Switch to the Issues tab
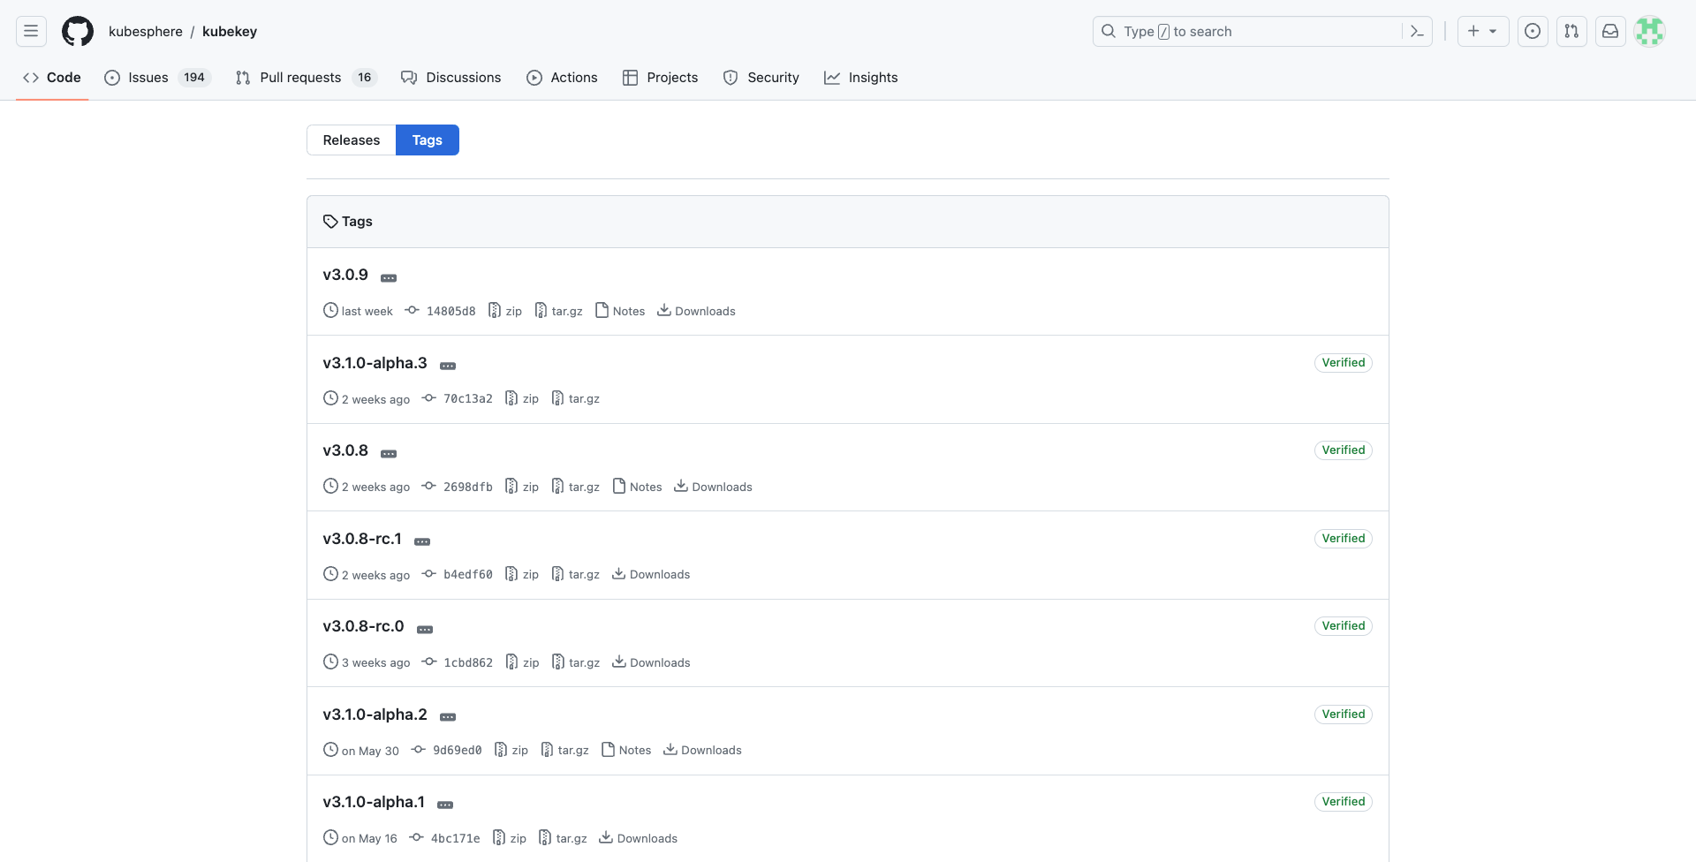 157,78
